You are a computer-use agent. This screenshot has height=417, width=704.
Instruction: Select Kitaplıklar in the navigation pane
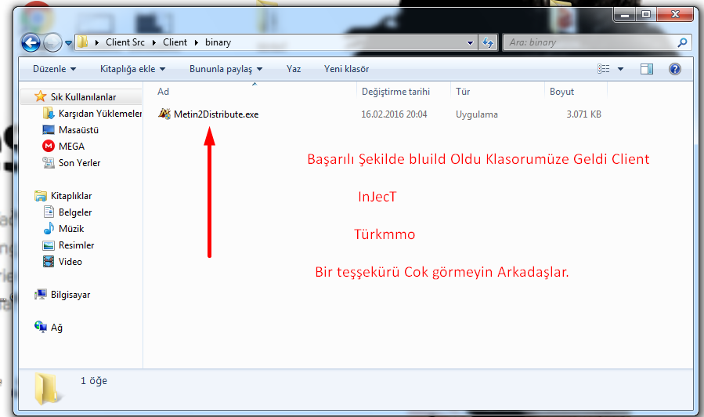coord(71,196)
